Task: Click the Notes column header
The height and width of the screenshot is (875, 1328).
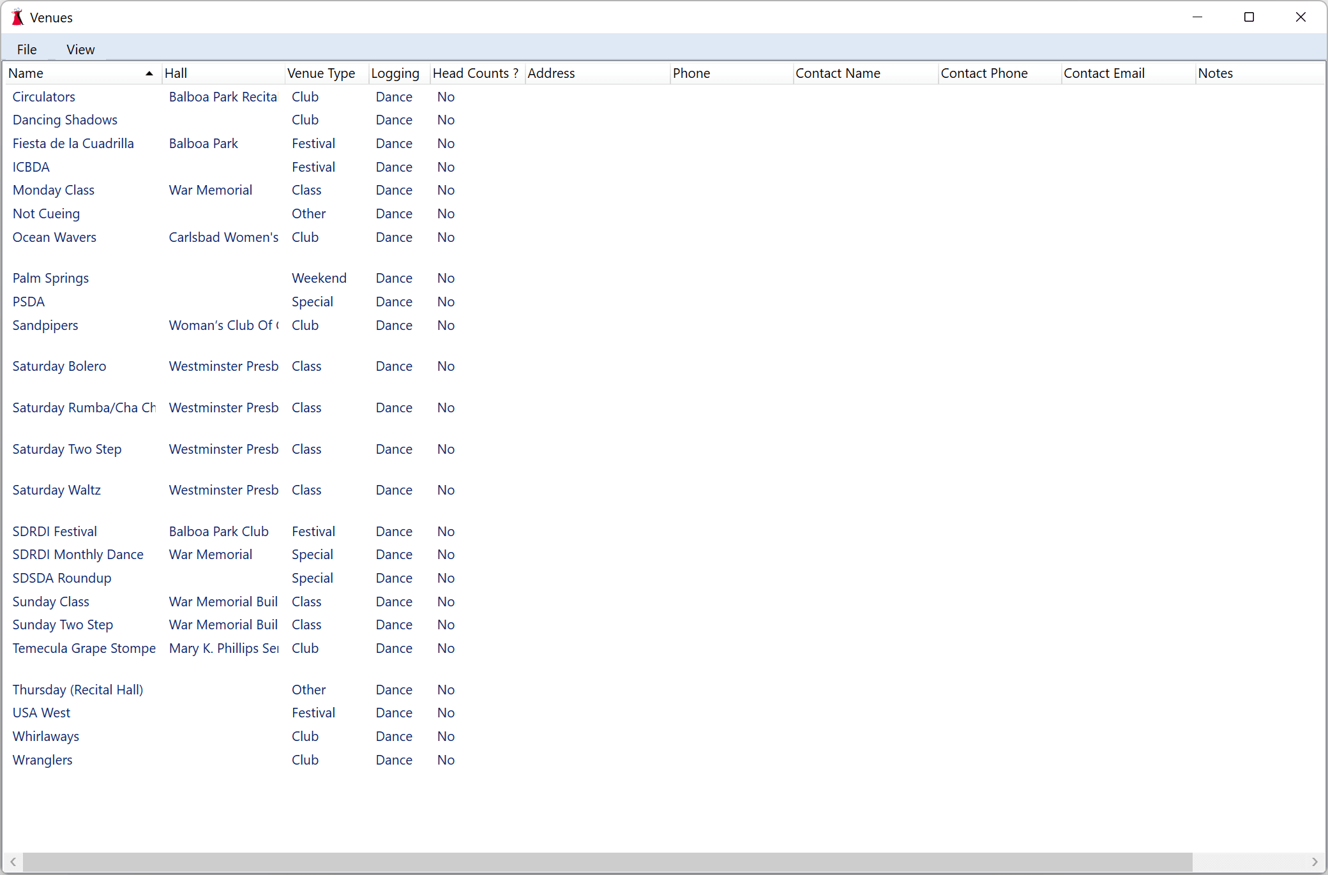Action: coord(1260,73)
